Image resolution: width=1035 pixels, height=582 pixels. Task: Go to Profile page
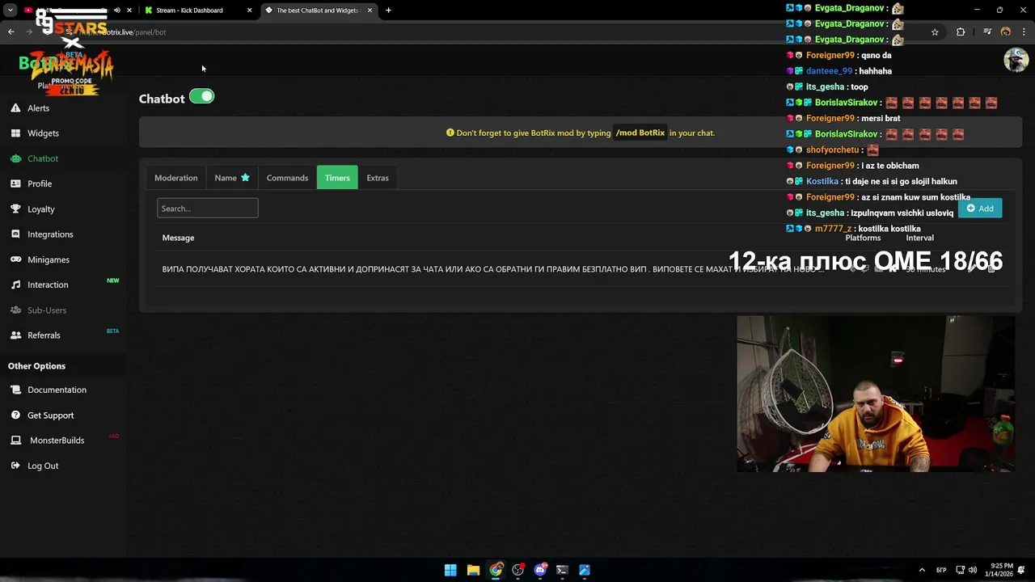point(39,183)
